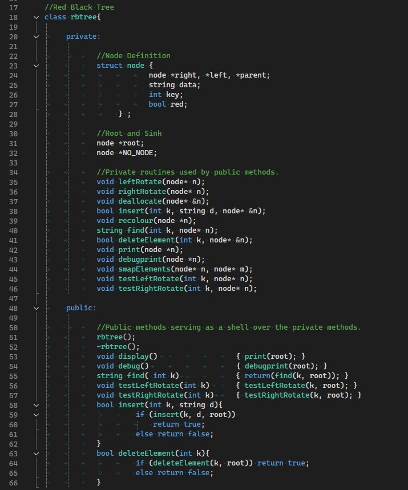The height and width of the screenshot is (490, 408).
Task: Click the swapElements function name
Action: pos(144,269)
